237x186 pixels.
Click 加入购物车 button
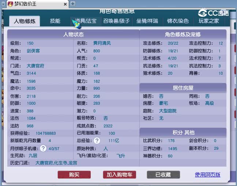pos(119,175)
